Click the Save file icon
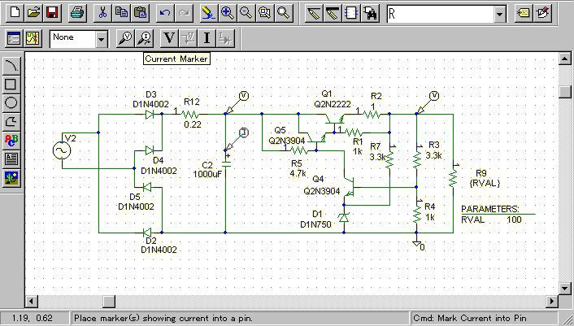 52,13
